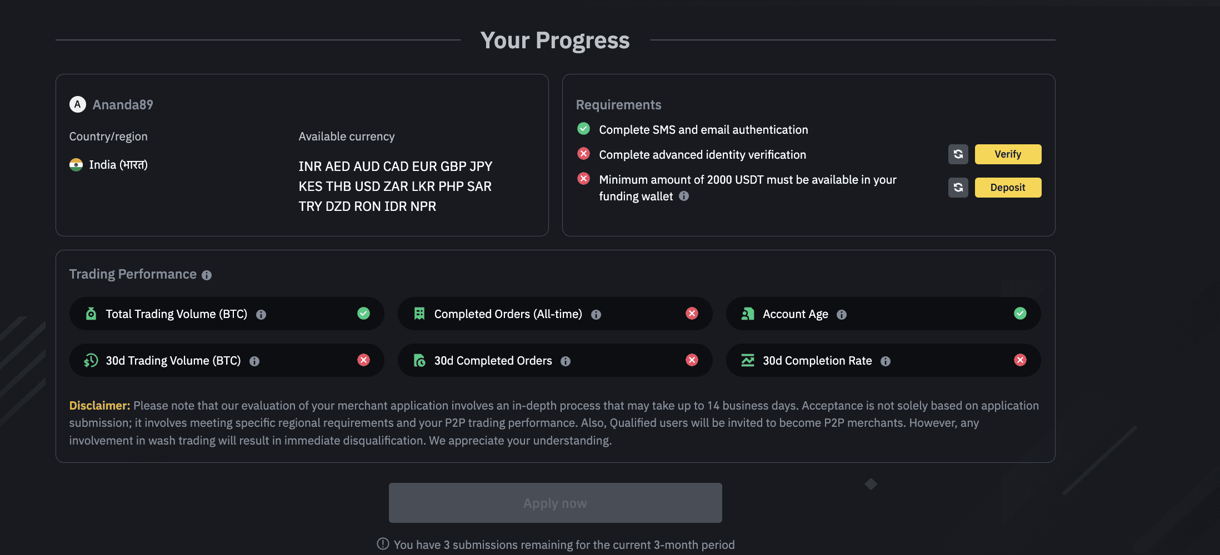Click green check on Total Trading Volume
1220x555 pixels.
[363, 314]
